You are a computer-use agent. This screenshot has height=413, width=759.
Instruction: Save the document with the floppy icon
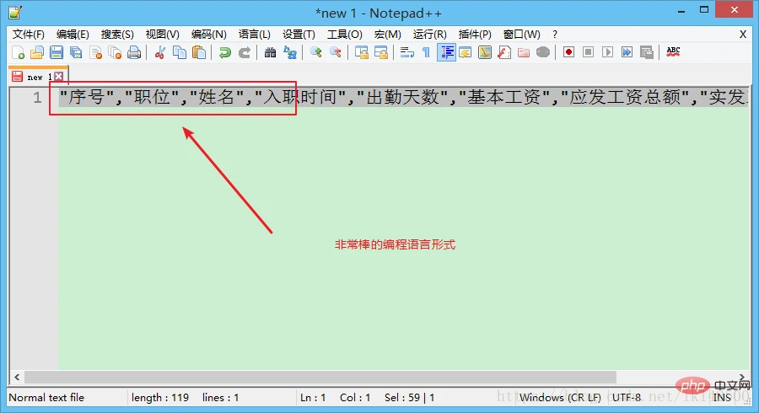pyautogui.click(x=57, y=52)
